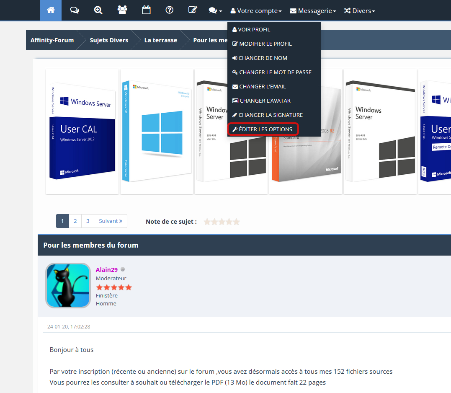Click Windows 10 Enterprise box image

coord(157,131)
